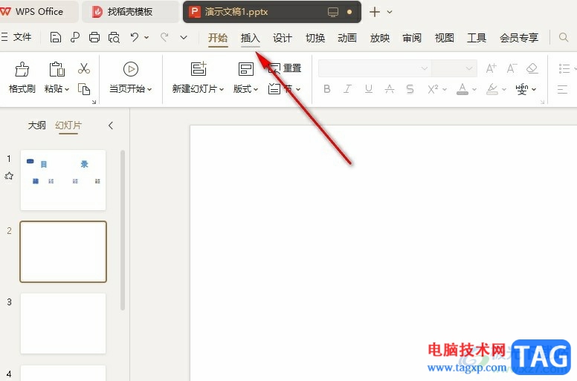Switch to the 放映 (Slideshow) tab
577x381 pixels.
380,37
